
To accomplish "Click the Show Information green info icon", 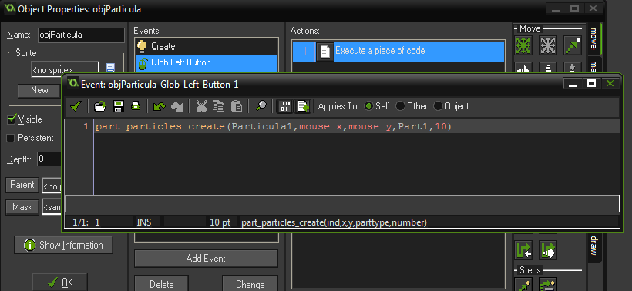I will 30,245.
